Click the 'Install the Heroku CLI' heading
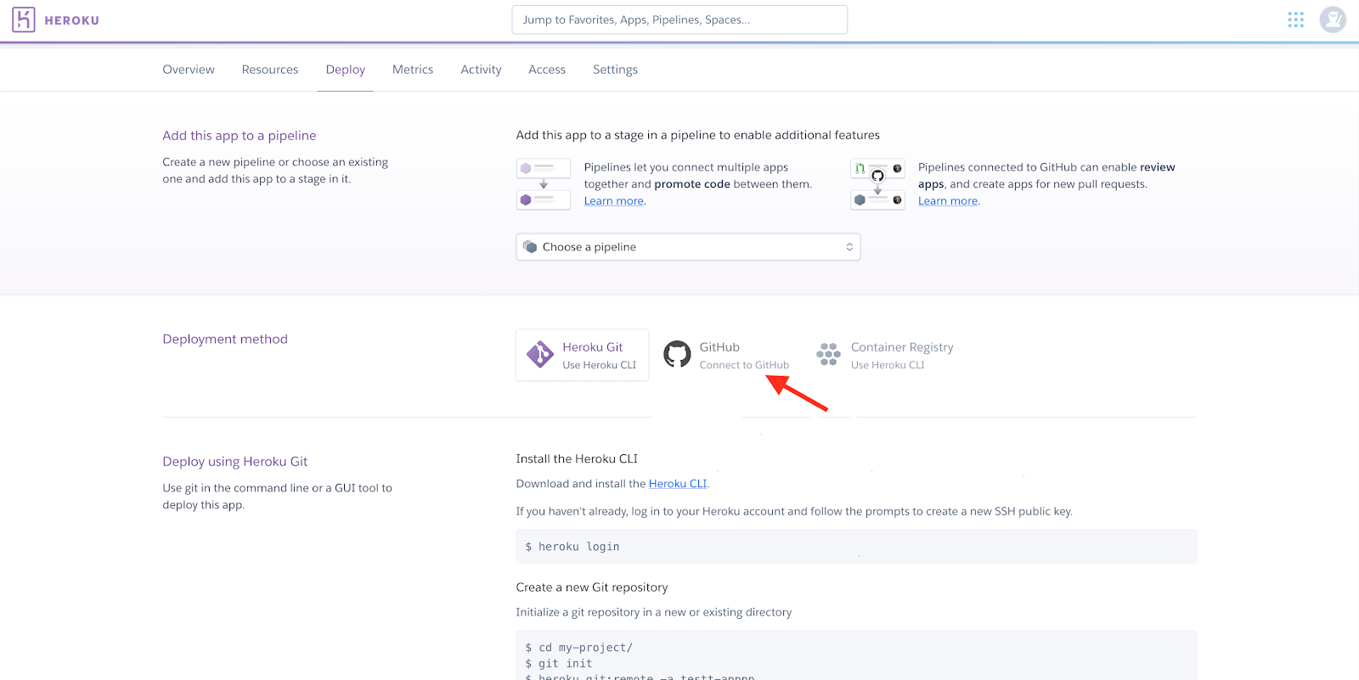1359x680 pixels. (577, 459)
